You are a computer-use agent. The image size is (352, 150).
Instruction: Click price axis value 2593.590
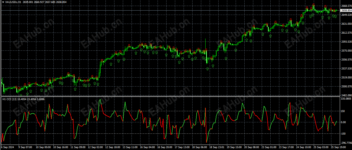346,42
